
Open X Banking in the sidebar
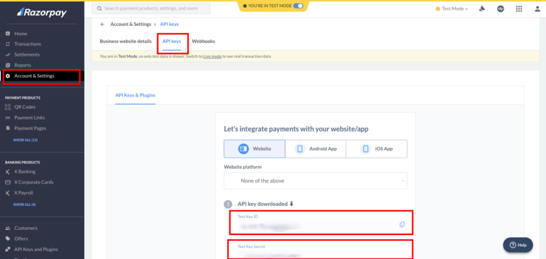(25, 172)
